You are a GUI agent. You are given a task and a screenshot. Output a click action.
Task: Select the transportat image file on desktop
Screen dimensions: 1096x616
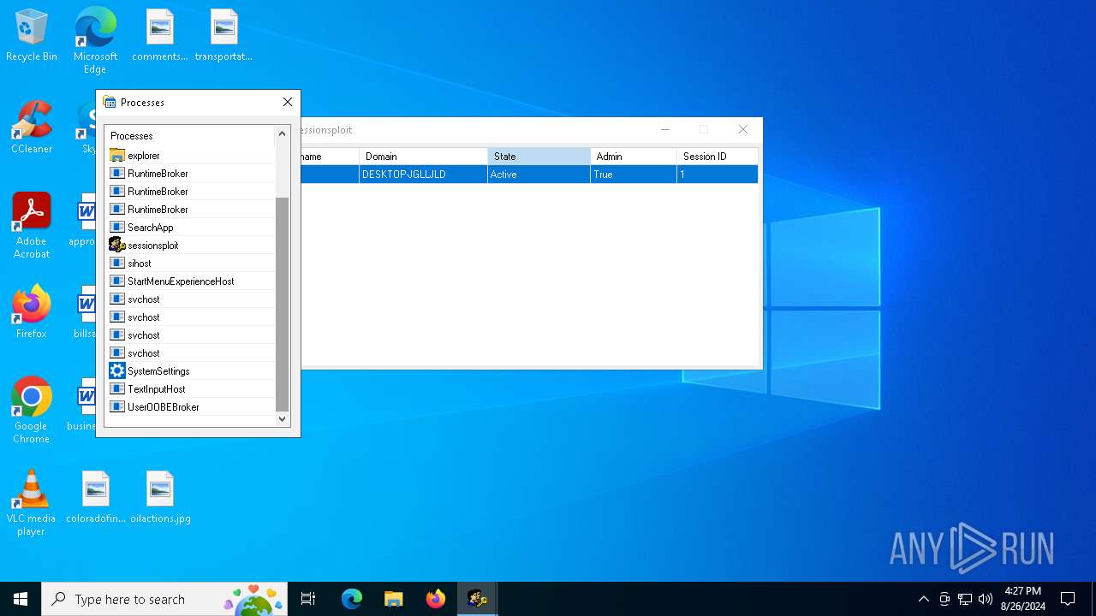click(223, 36)
